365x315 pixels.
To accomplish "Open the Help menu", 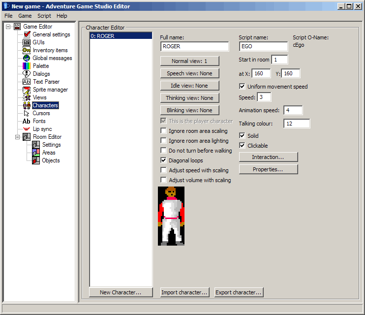I will (x=61, y=16).
